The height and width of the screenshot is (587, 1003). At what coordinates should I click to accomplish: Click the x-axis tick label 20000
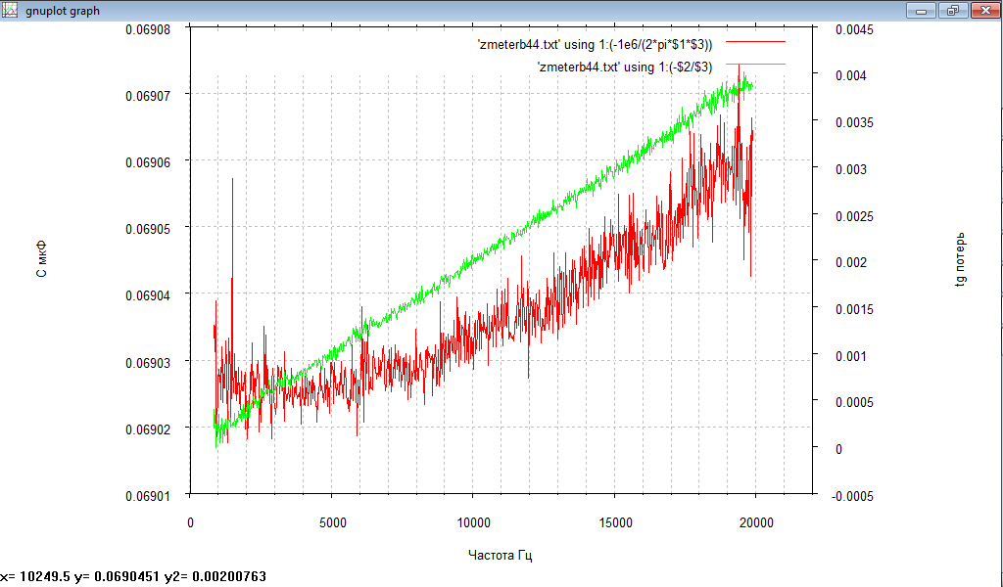click(756, 522)
